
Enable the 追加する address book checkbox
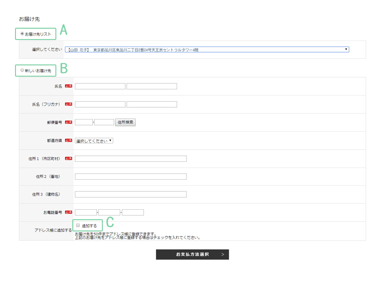(x=78, y=226)
